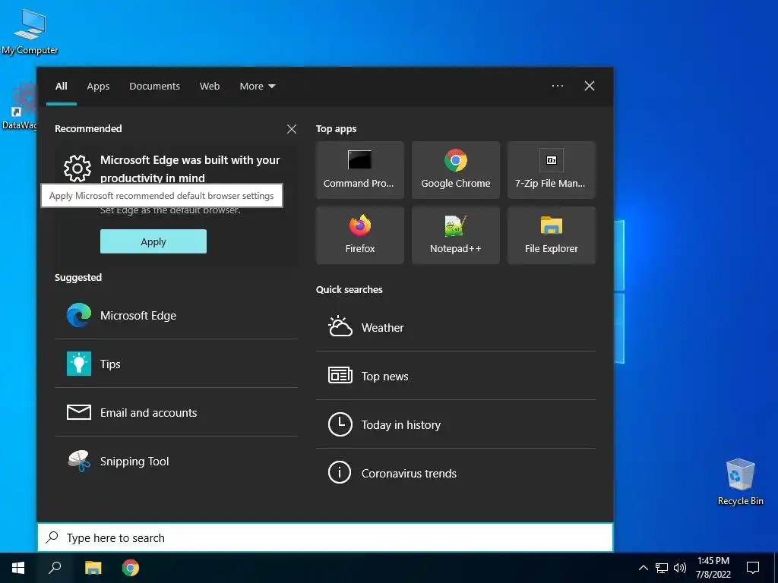This screenshot has height=583, width=778.
Task: Launch Google Chrome from Top apps
Action: click(x=456, y=170)
